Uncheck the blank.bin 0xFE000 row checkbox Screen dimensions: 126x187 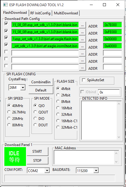[6, 31]
